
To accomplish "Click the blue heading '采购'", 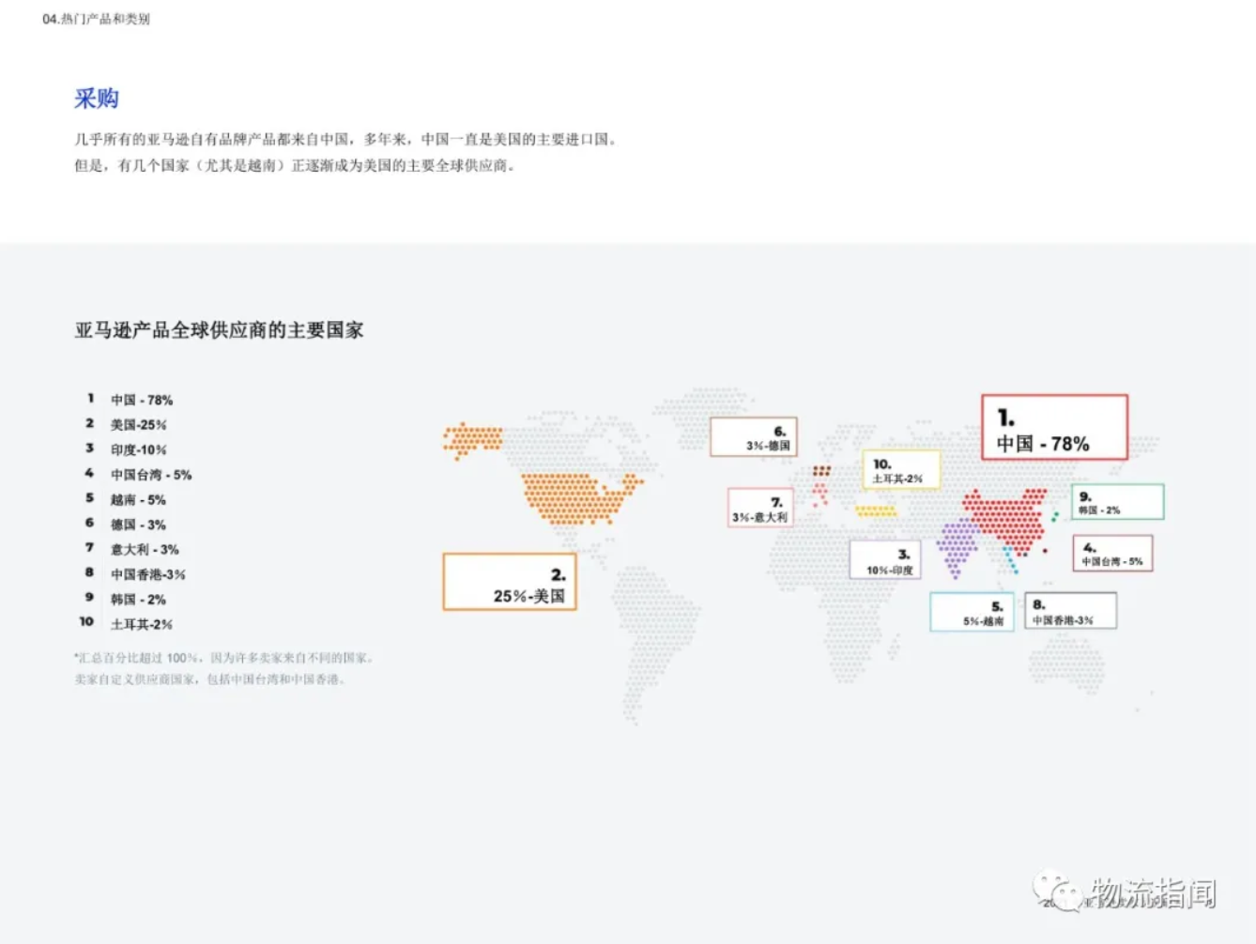I will (97, 99).
